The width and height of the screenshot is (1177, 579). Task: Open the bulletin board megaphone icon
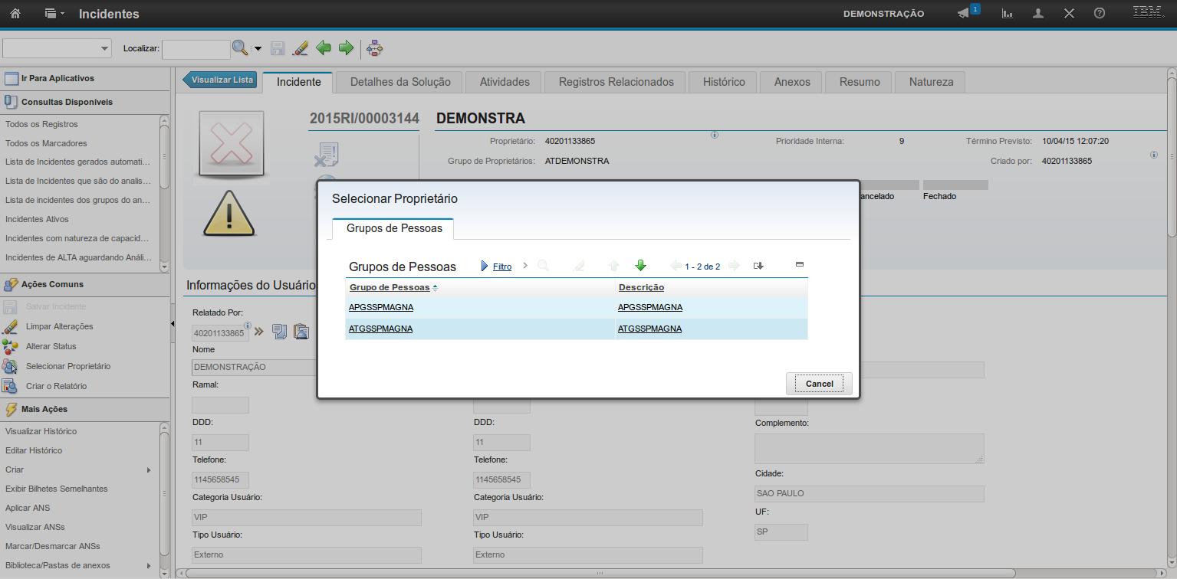(964, 14)
